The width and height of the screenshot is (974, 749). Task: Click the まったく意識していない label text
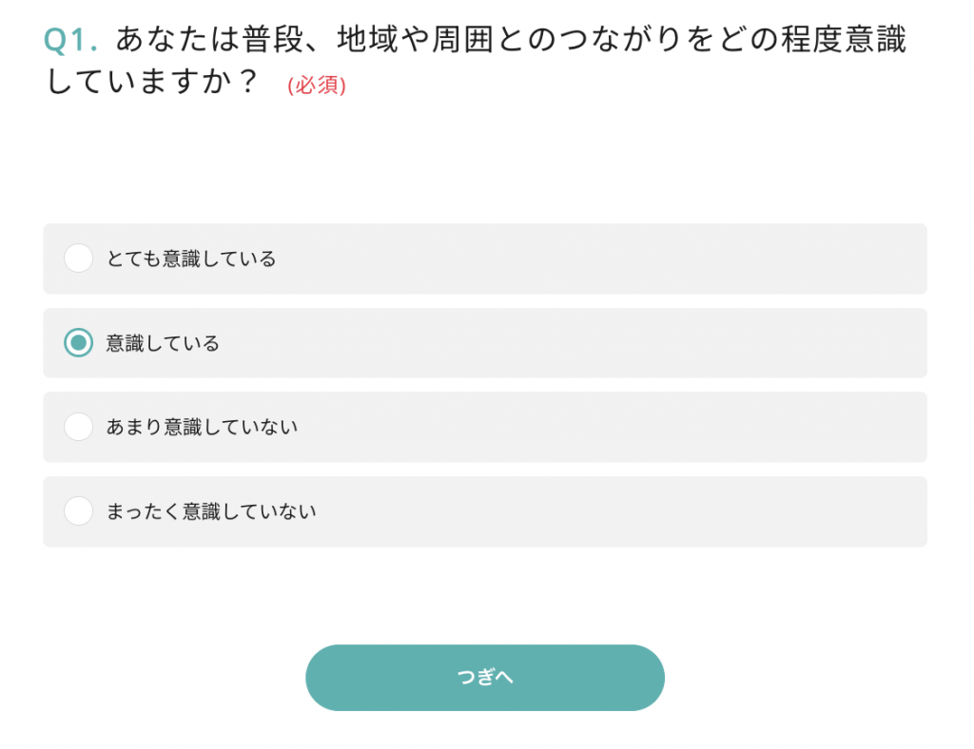pos(211,511)
